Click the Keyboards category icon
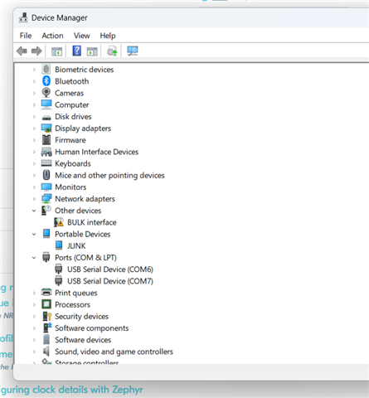The height and width of the screenshot is (398, 369). [x=46, y=163]
